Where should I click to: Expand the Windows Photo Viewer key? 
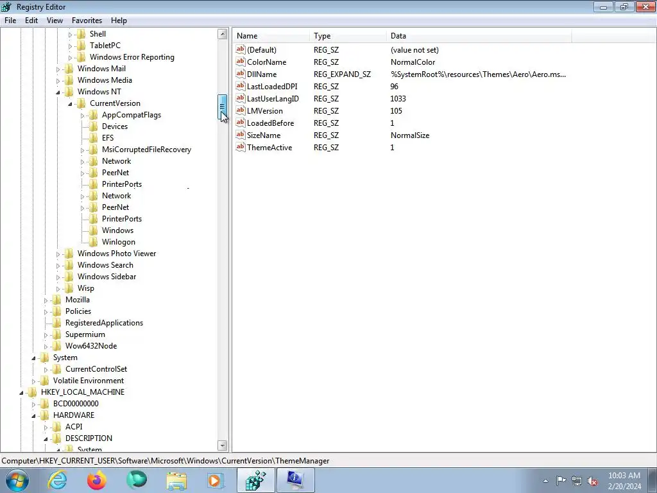pyautogui.click(x=58, y=254)
